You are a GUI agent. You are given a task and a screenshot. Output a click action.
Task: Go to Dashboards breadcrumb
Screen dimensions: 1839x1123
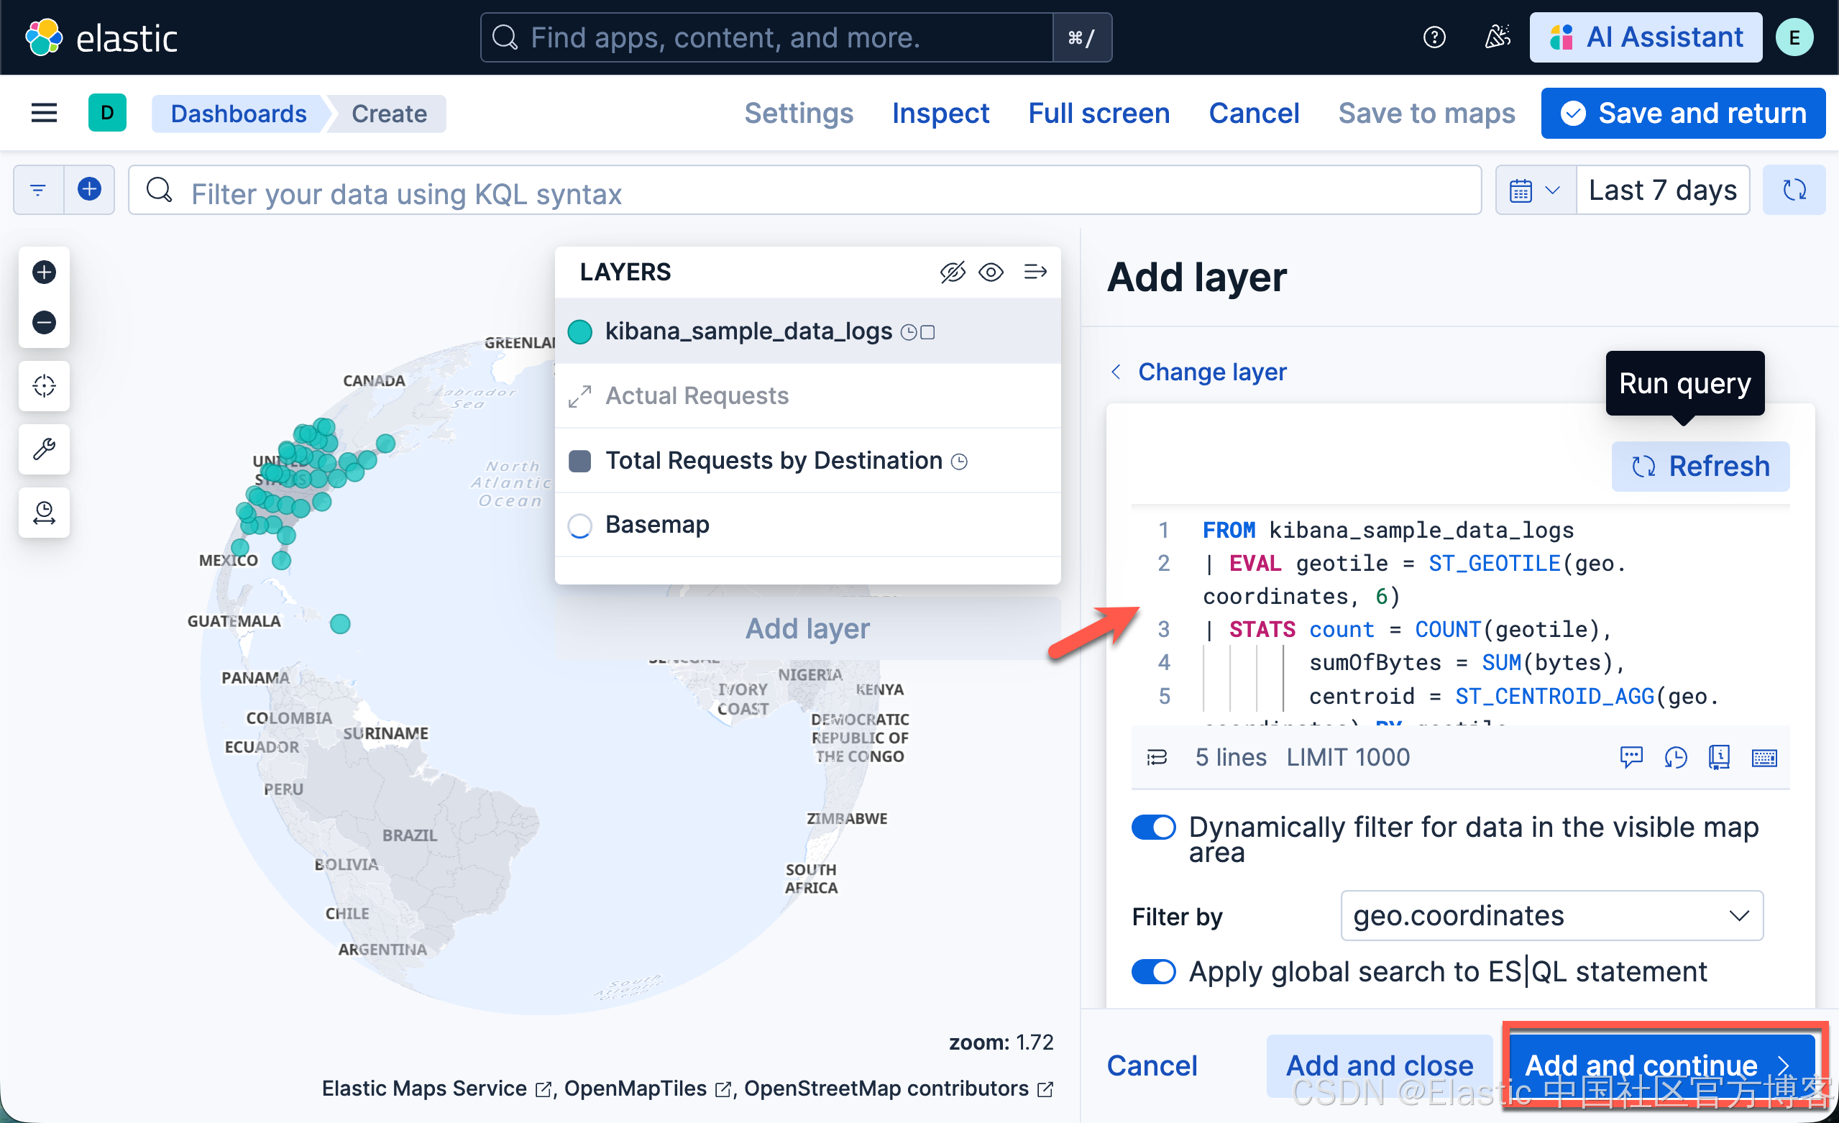[238, 114]
